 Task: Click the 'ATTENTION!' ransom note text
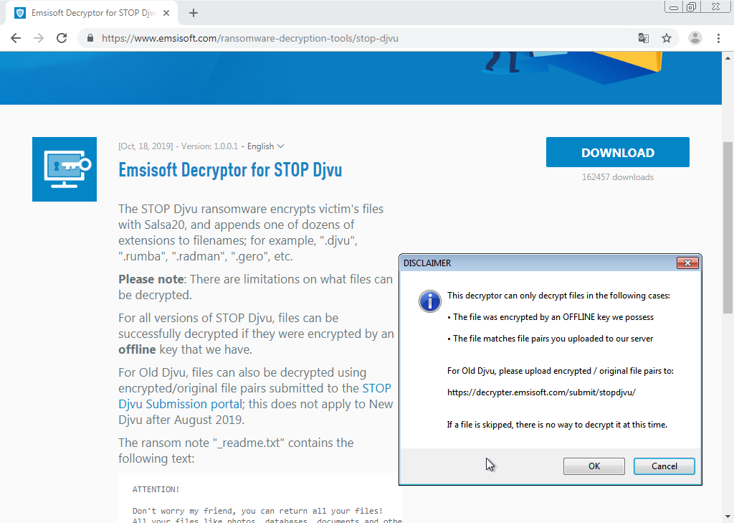(x=156, y=489)
